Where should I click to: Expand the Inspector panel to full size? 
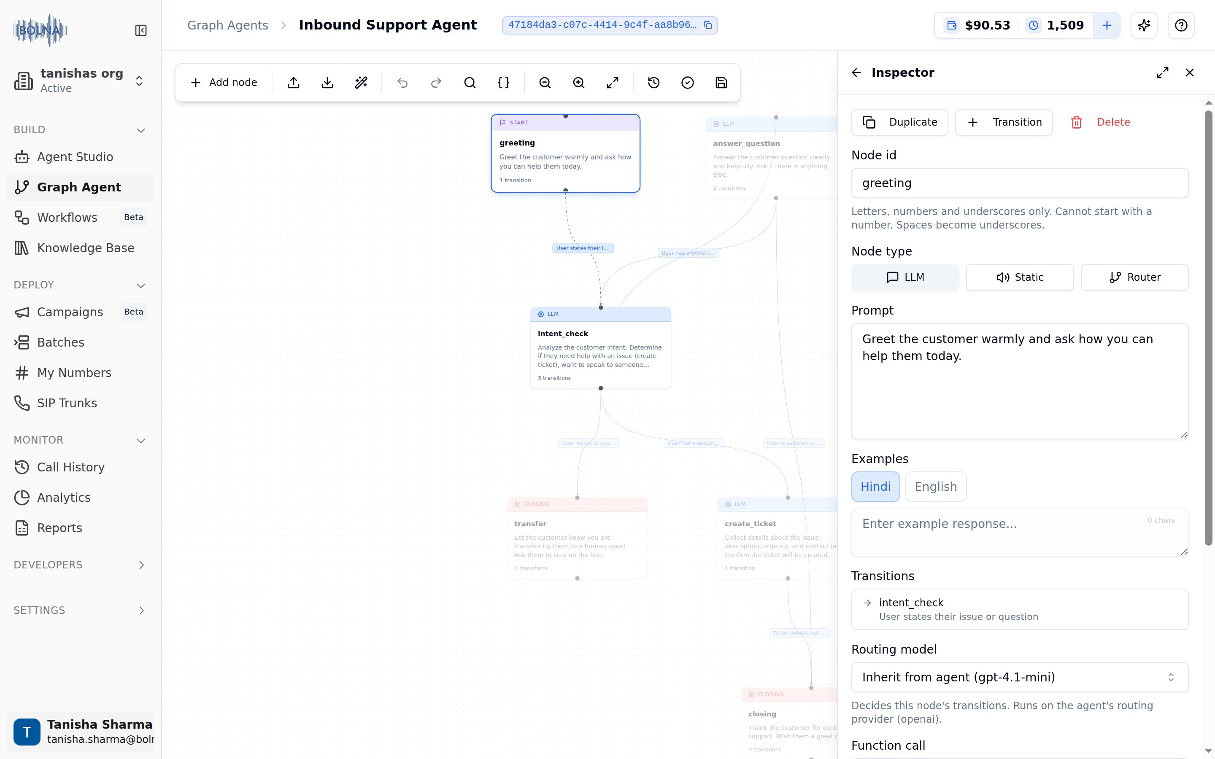point(1162,73)
